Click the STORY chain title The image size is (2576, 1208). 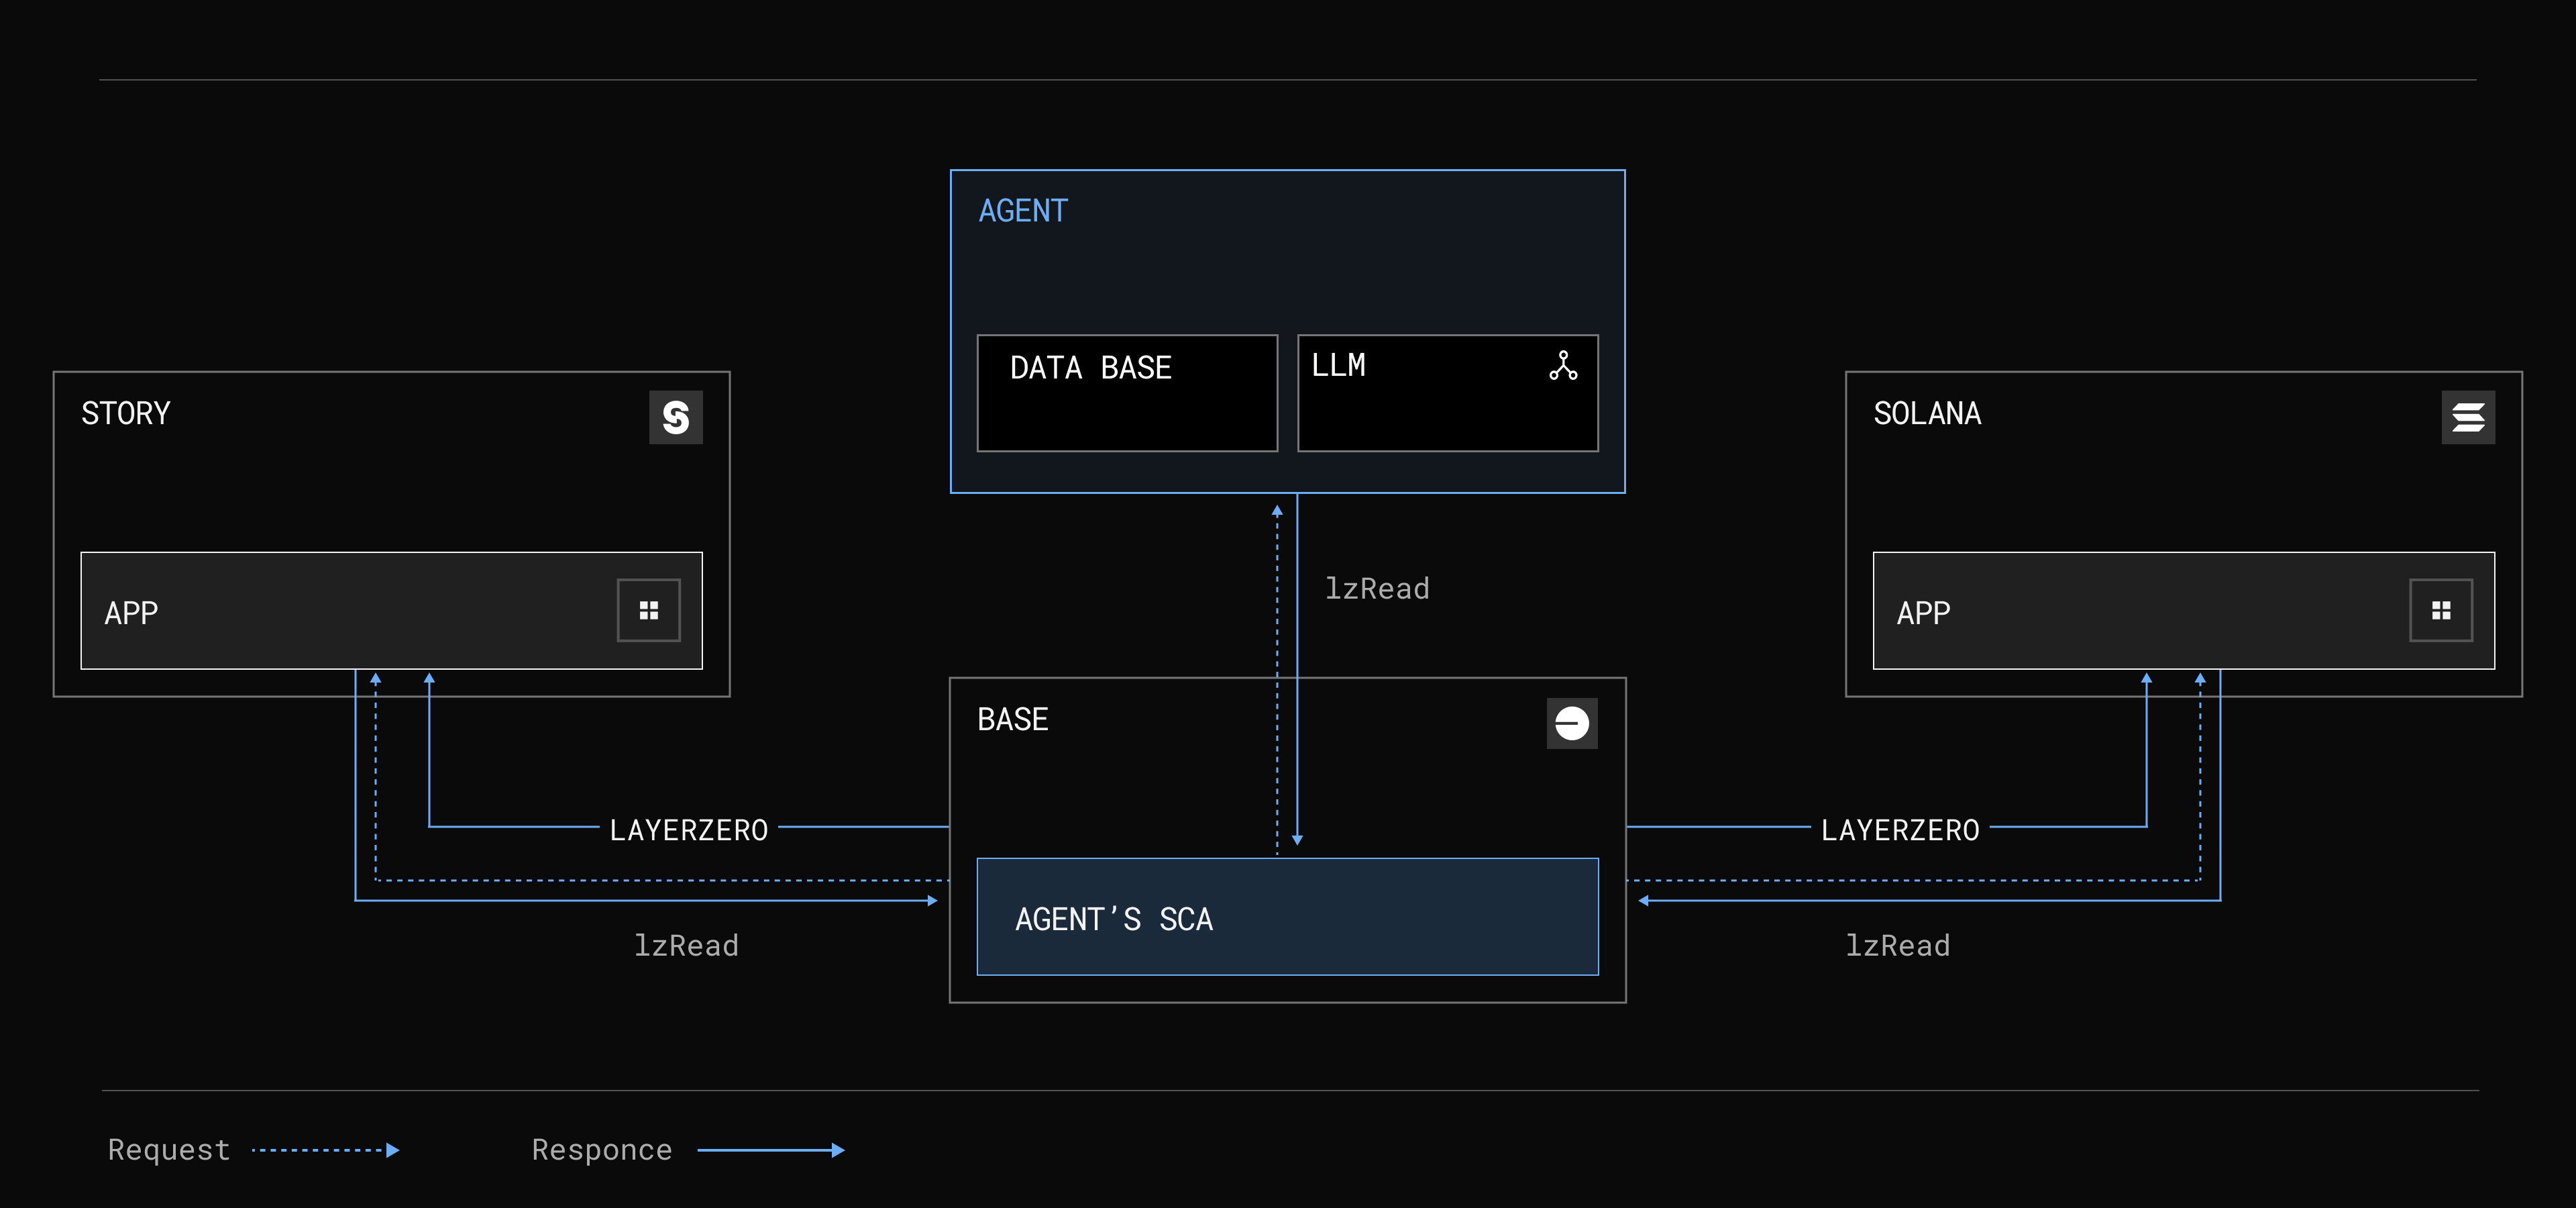coord(126,413)
